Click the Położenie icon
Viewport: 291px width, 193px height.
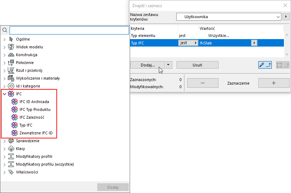[11, 63]
